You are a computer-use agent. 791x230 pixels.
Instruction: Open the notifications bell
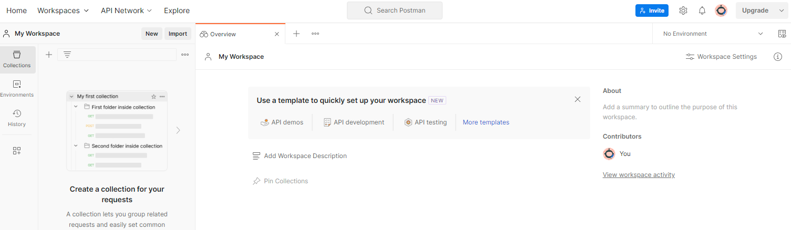[702, 11]
